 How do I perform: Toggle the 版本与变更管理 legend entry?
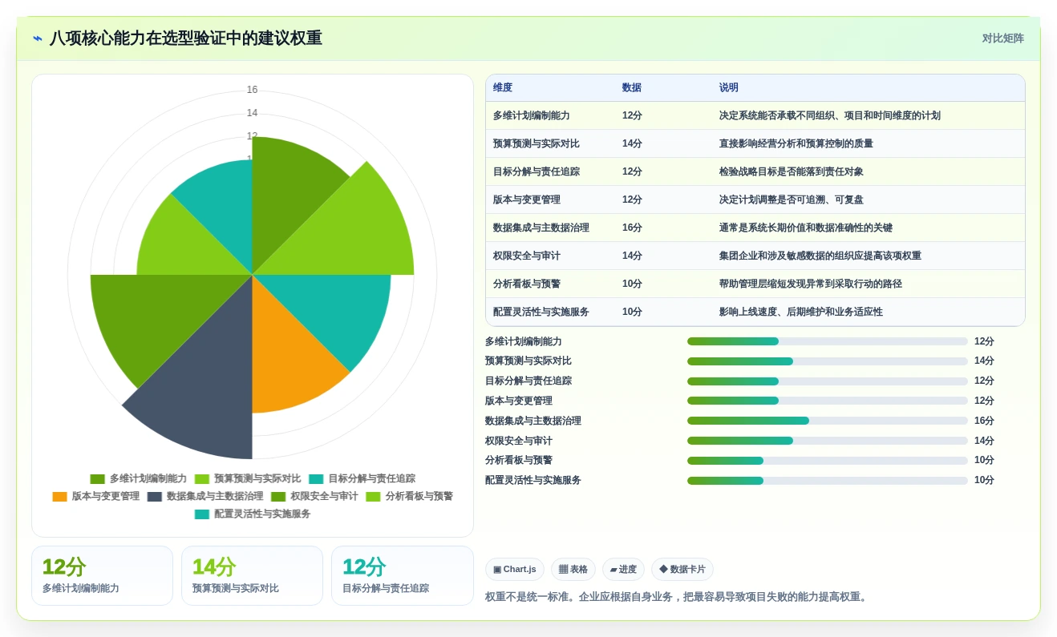pyautogui.click(x=96, y=496)
